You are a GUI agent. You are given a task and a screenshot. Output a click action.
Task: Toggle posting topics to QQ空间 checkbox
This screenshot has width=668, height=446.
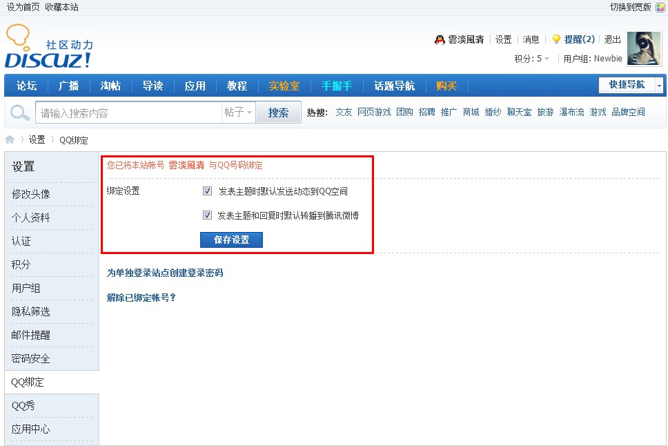point(208,191)
